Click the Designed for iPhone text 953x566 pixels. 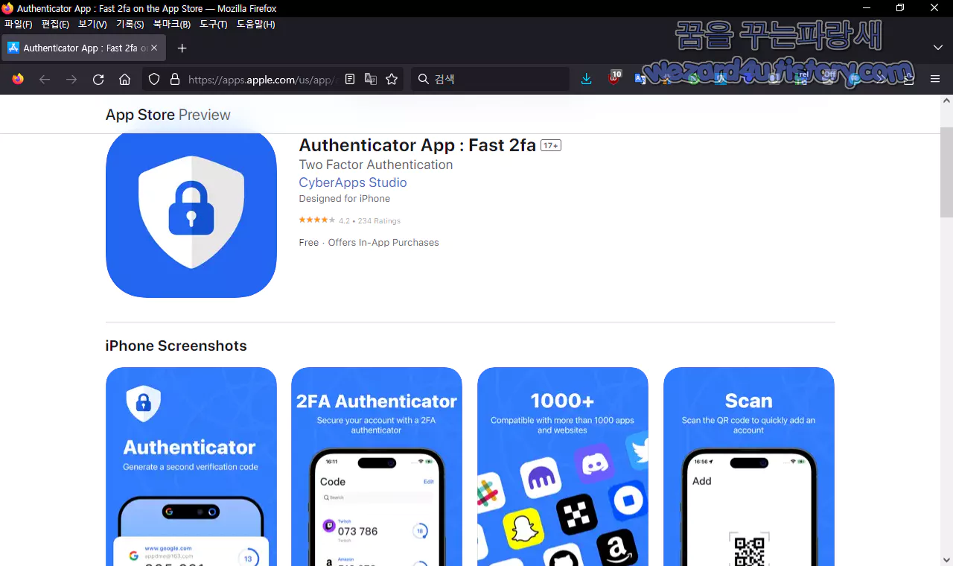point(345,199)
